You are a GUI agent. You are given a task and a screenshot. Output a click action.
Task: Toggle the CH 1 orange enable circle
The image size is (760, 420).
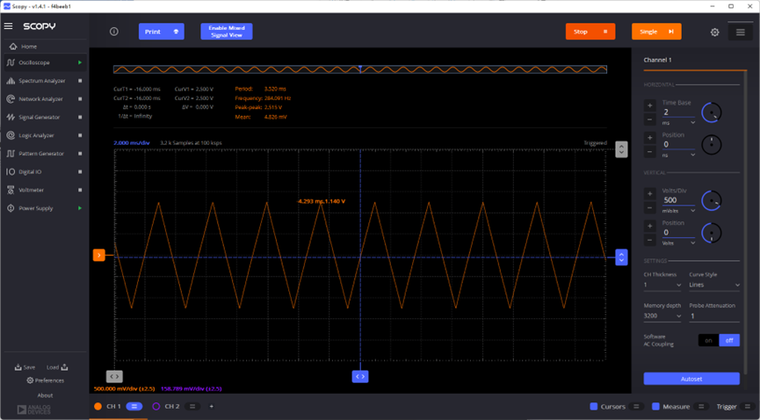pyautogui.click(x=98, y=407)
